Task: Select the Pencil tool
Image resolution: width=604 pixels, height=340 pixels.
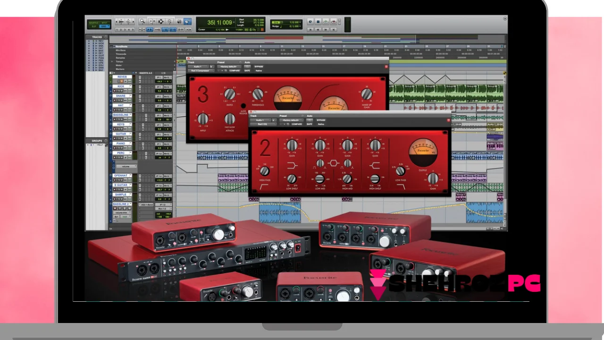Action: pyautogui.click(x=187, y=21)
